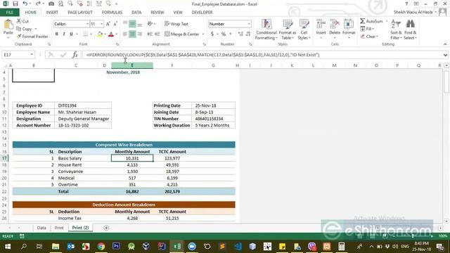
Task: Click the align left icon
Action: click(x=125, y=34)
